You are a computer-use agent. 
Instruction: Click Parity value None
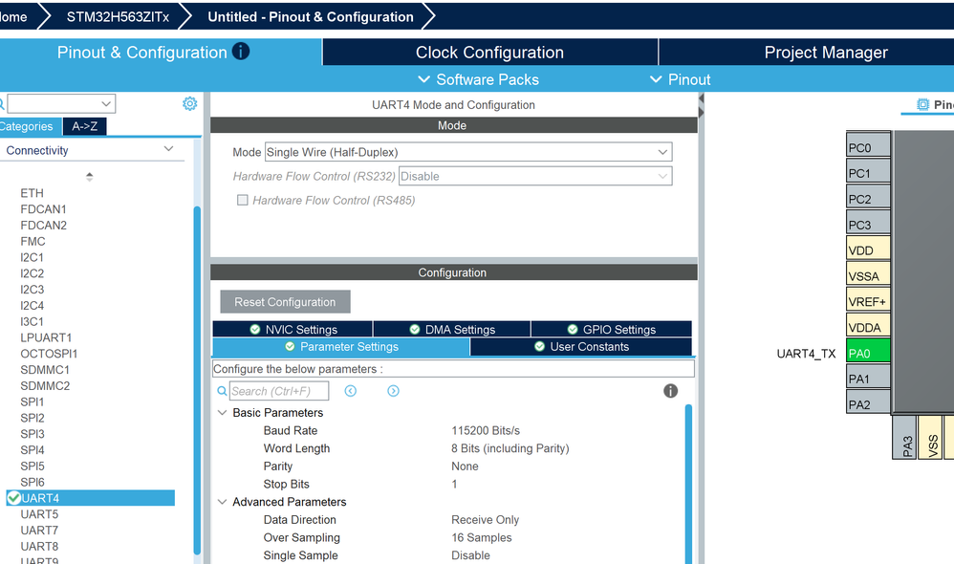pyautogui.click(x=465, y=466)
